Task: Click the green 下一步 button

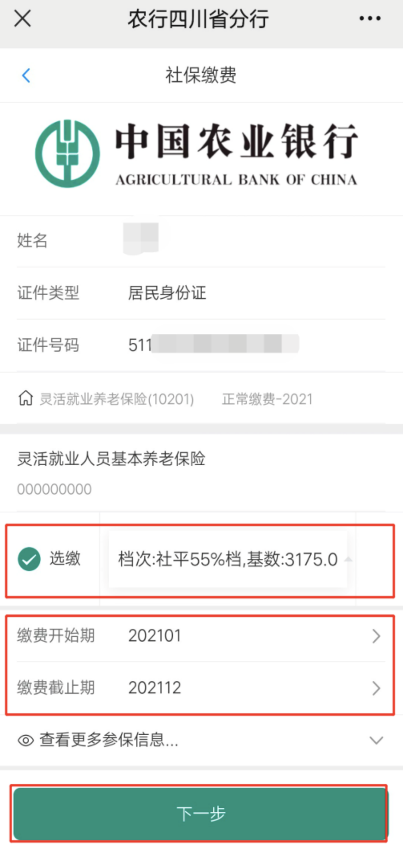Action: pyautogui.click(x=200, y=814)
